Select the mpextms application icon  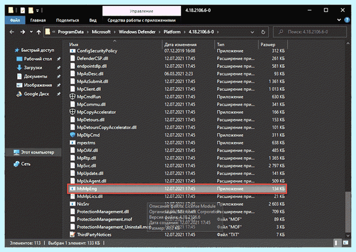(x=72, y=143)
